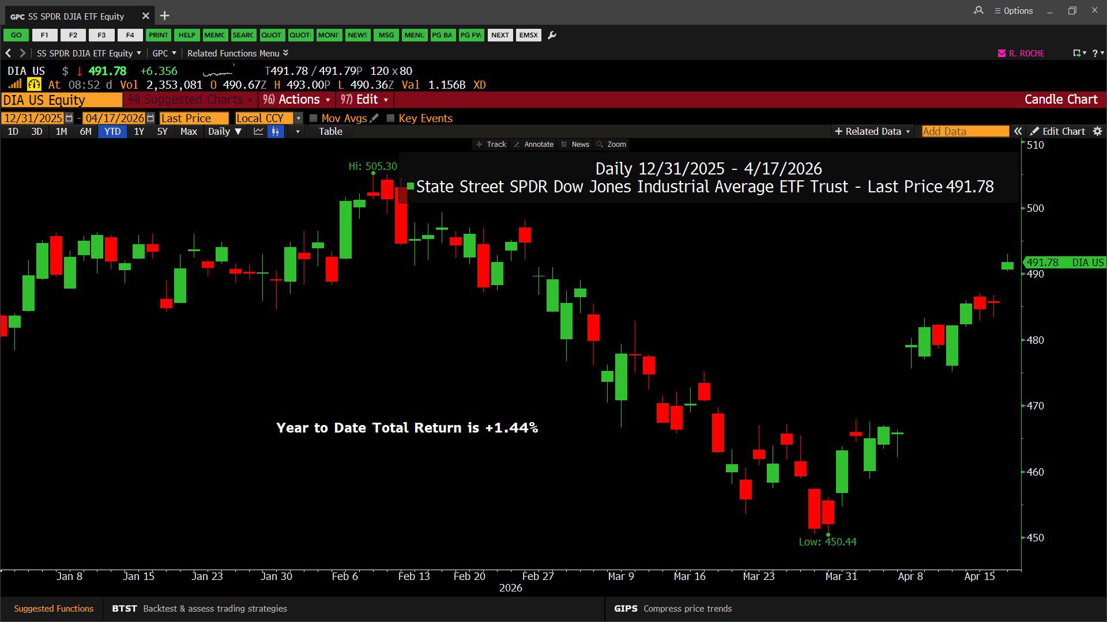Screen dimensions: 1107x622
Task: Click the Edit Chart button
Action: (x=1057, y=131)
